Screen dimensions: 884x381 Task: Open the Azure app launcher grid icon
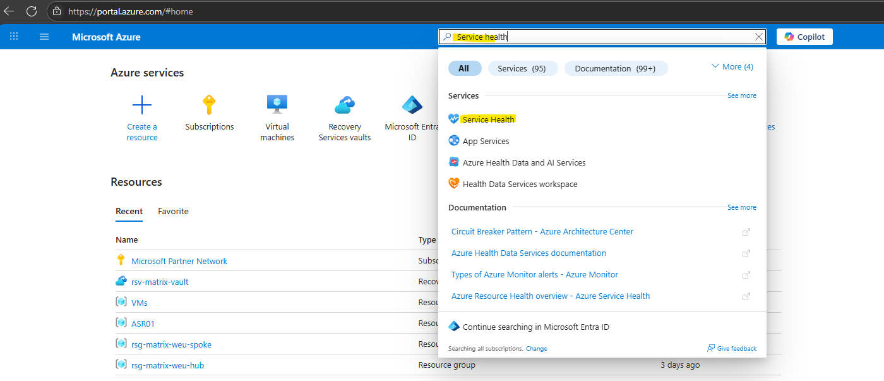(x=14, y=37)
